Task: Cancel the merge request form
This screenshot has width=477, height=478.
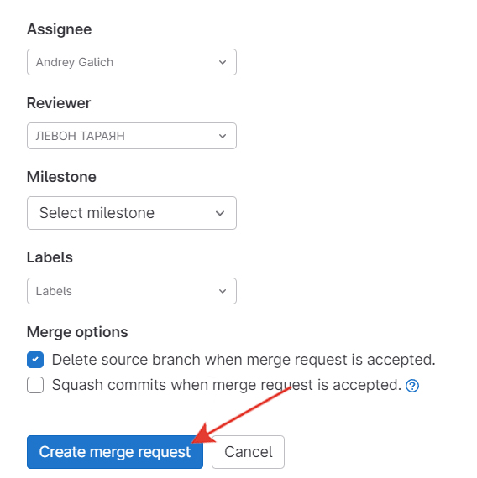Action: [248, 452]
